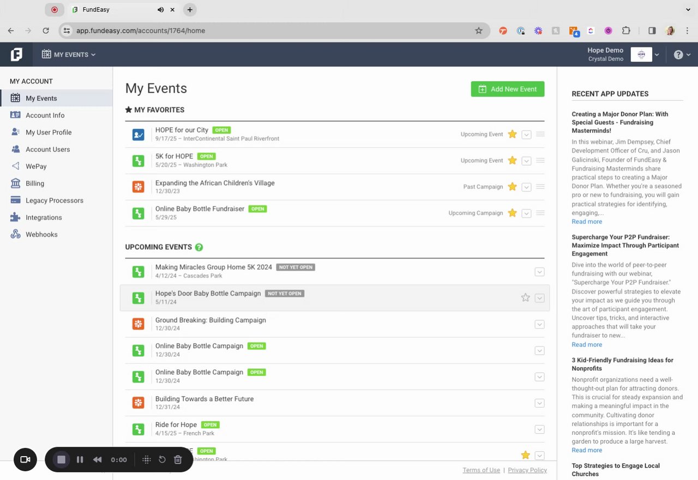Toggle star on Expanding the African Children's Village
698x480 pixels.
tap(512, 186)
